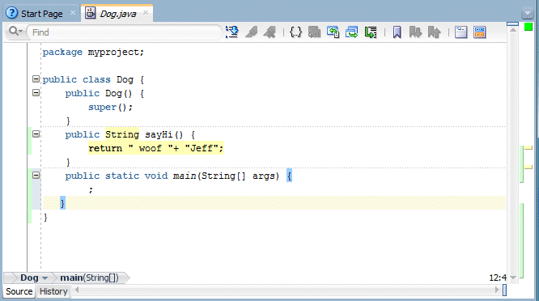Click the clear highlights marker icon

269,32
